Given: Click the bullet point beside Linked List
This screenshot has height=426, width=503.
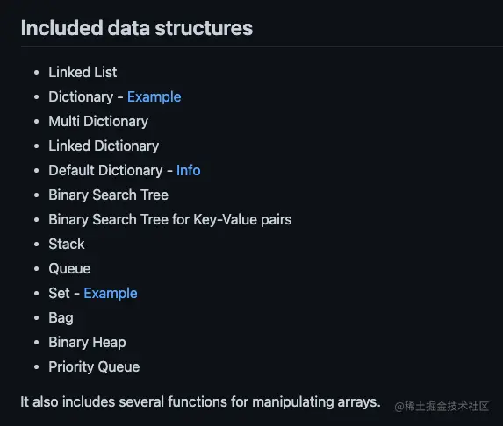Looking at the screenshot, I should pyautogui.click(x=37, y=73).
